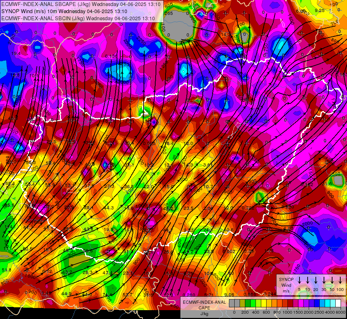Pick the white swatch left of 6000
This screenshot has height=319, width=347.
pyautogui.click(x=338, y=303)
